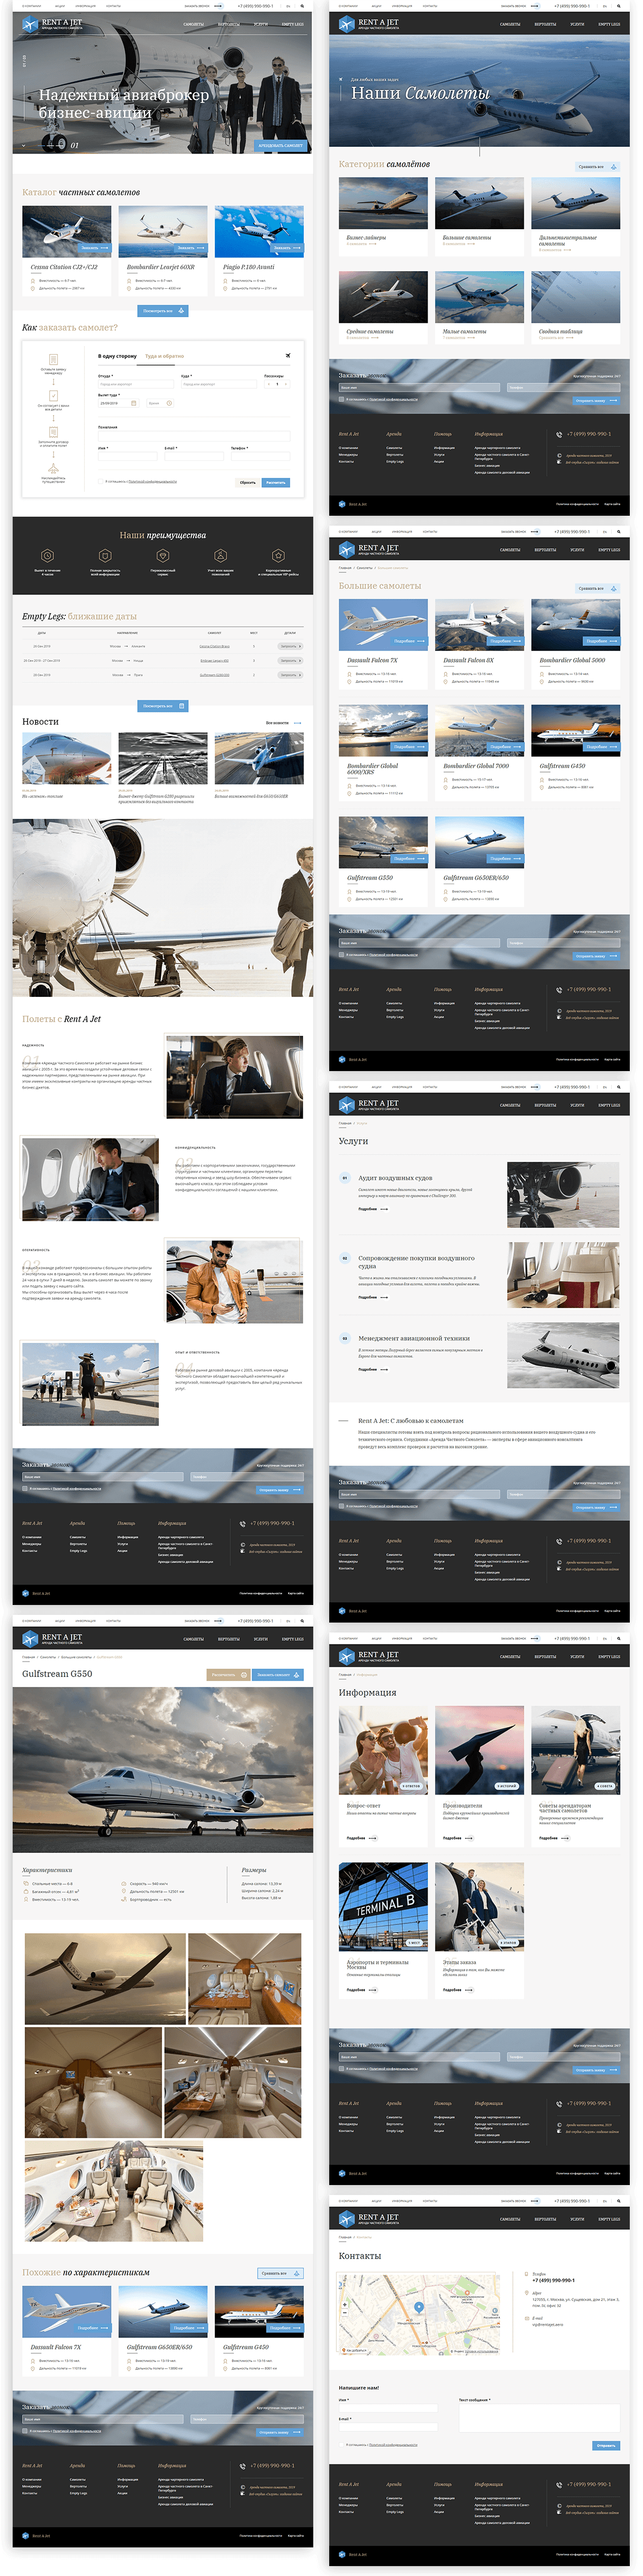Click the plane icon beside the booking form tabs
The height and width of the screenshot is (2576, 643).
(x=288, y=355)
